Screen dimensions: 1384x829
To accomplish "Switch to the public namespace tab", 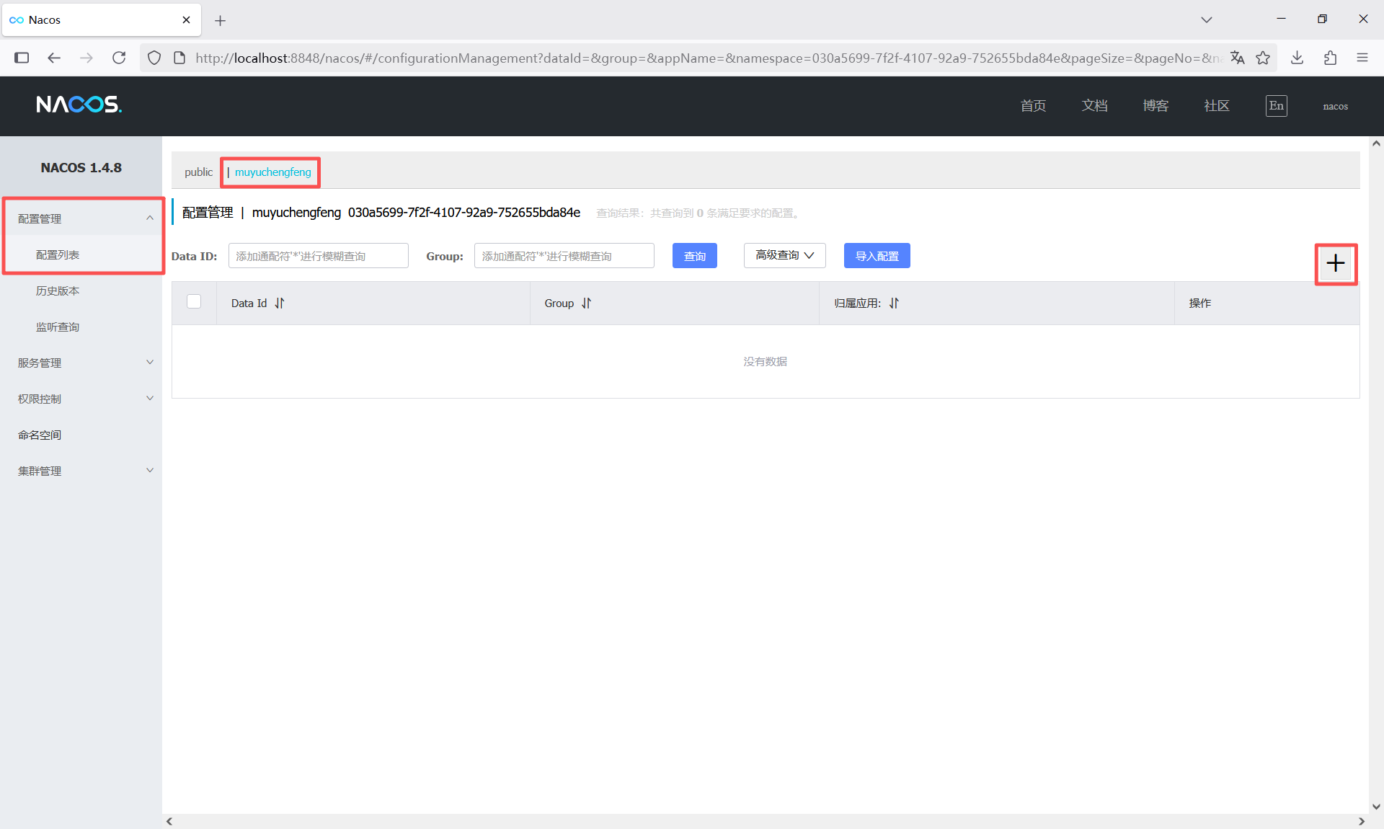I will coord(198,172).
